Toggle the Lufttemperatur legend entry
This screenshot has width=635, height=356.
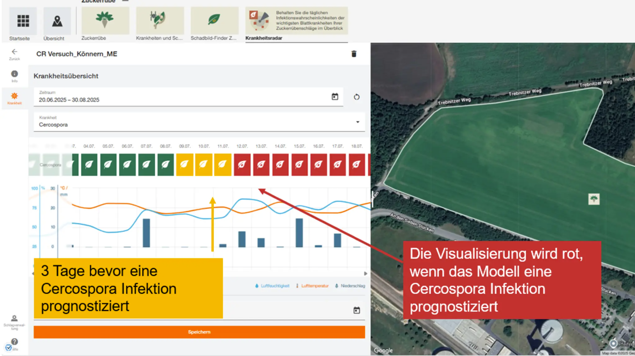[x=312, y=286]
